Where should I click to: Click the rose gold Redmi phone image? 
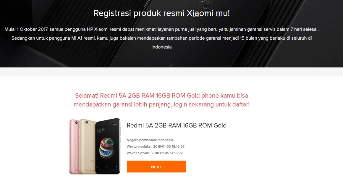[x=74, y=147]
